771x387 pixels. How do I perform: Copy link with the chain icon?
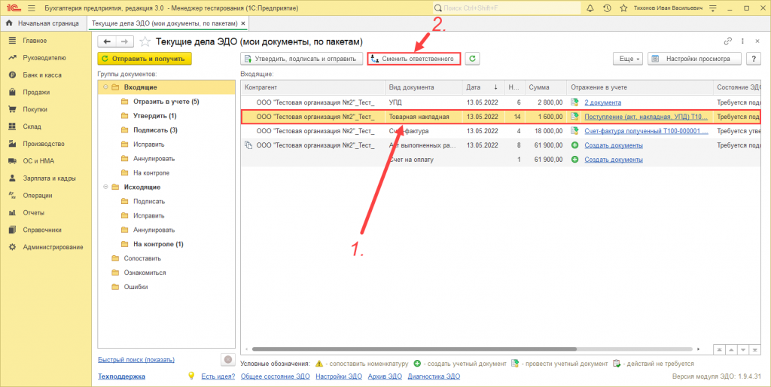[728, 42]
